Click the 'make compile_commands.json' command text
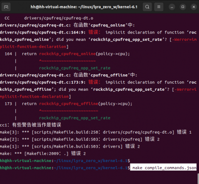199x184 pixels. (x=164, y=168)
